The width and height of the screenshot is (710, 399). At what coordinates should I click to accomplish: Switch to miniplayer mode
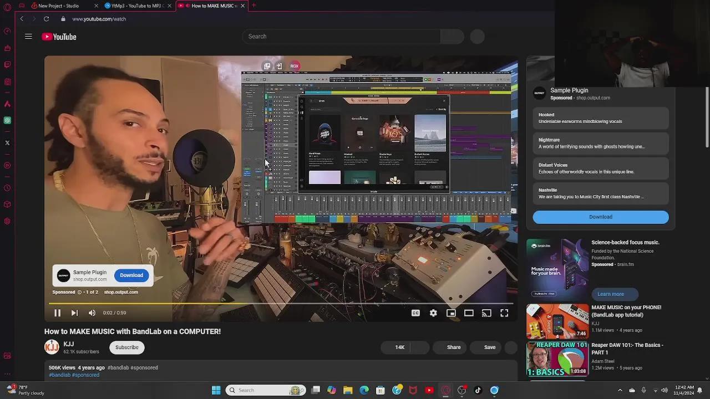[451, 313]
